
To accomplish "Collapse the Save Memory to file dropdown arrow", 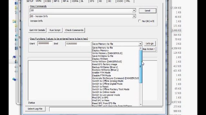I will point(140,44).
